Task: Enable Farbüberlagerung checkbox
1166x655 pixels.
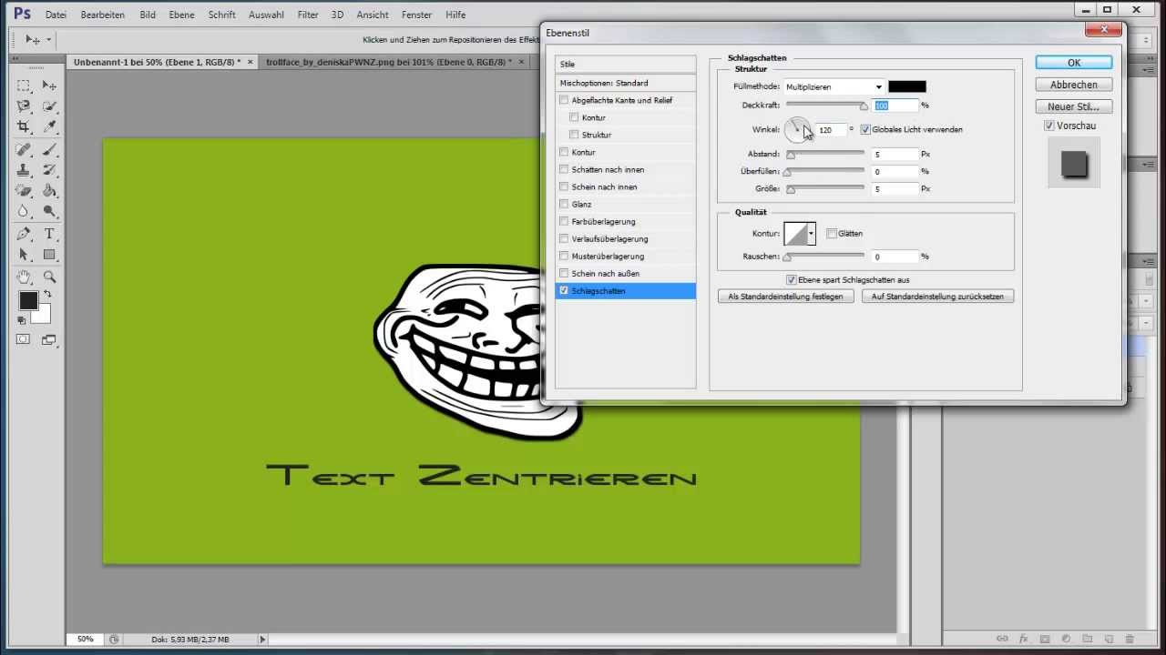Action: (565, 221)
